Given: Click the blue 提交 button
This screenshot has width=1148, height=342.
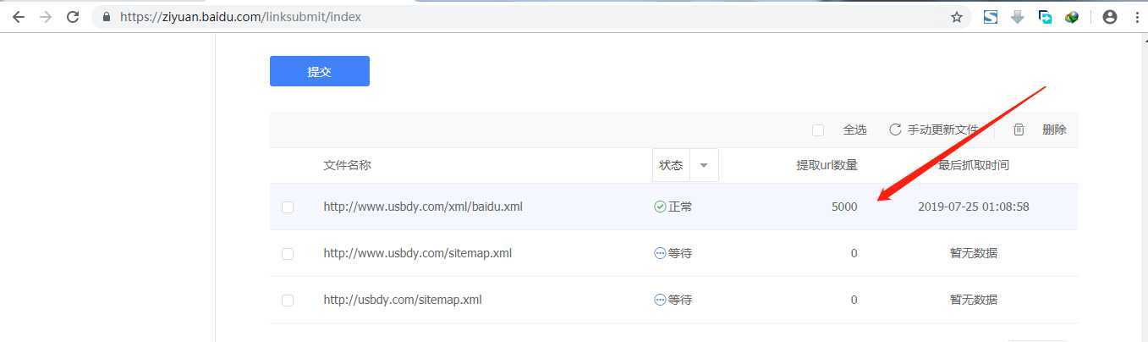Looking at the screenshot, I should (320, 71).
